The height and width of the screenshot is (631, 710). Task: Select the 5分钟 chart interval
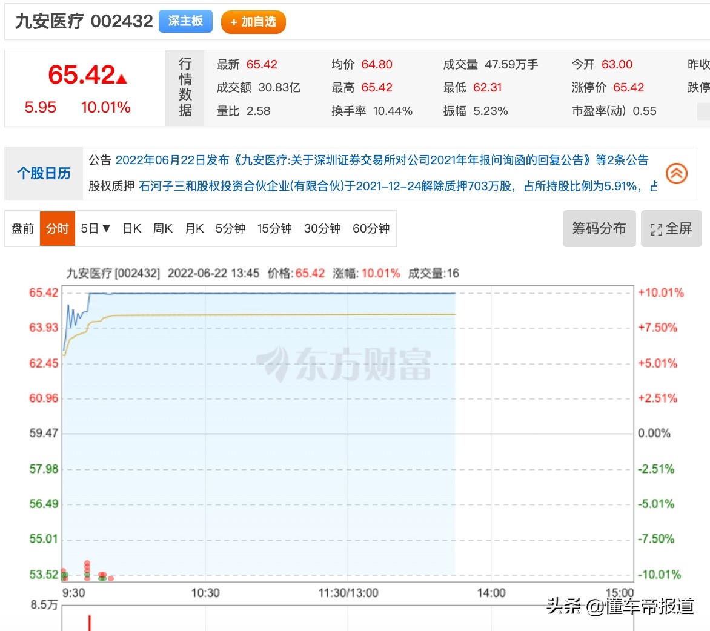(230, 228)
